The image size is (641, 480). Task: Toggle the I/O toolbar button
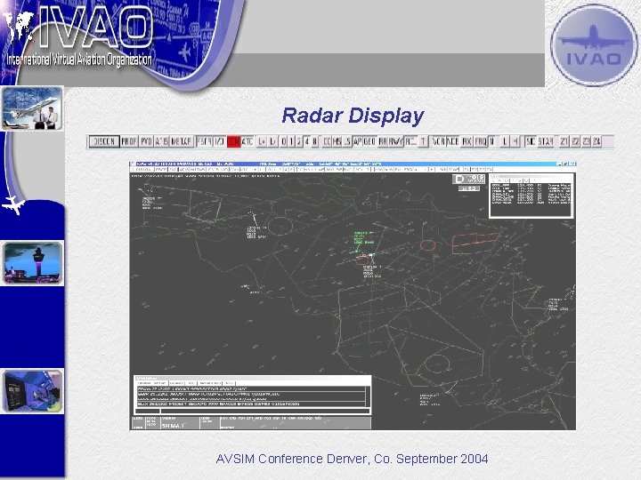pos(220,141)
